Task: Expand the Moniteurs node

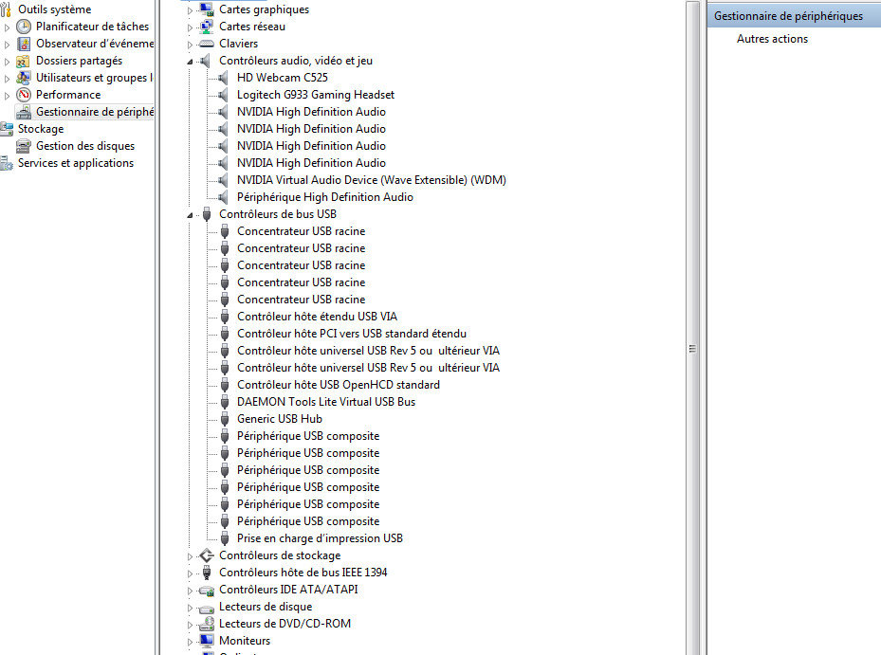Action: click(x=190, y=642)
